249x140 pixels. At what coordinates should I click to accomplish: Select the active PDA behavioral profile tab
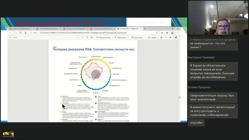[x=129, y=29]
